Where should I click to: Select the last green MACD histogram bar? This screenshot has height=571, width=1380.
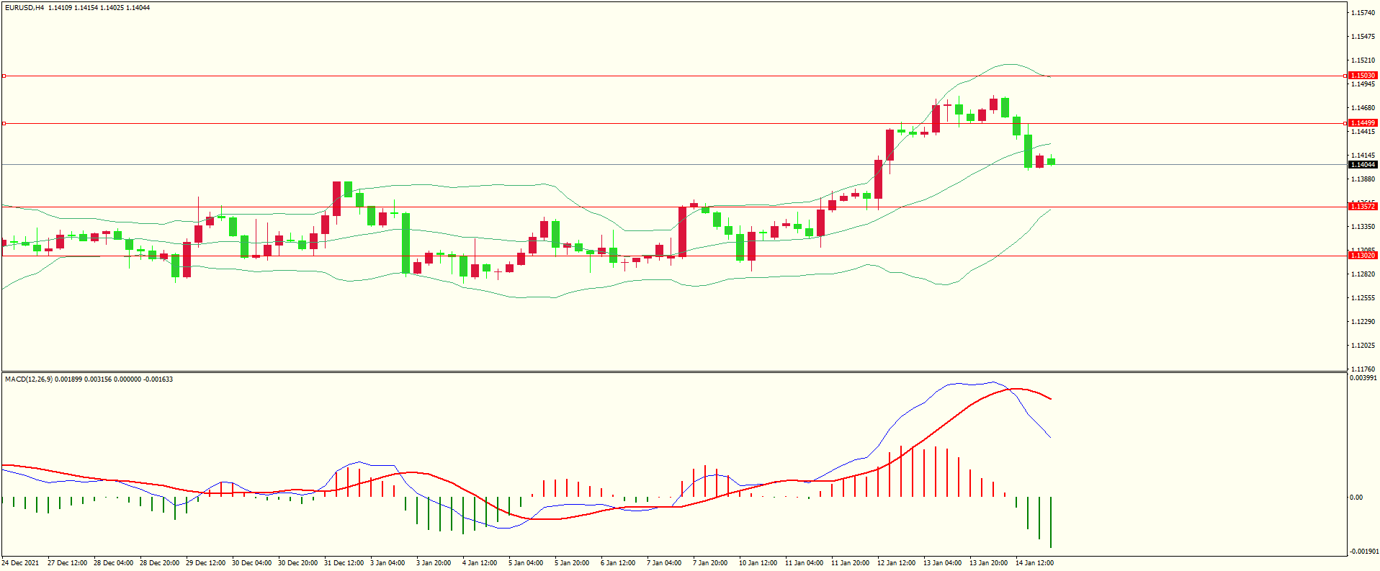1051,522
